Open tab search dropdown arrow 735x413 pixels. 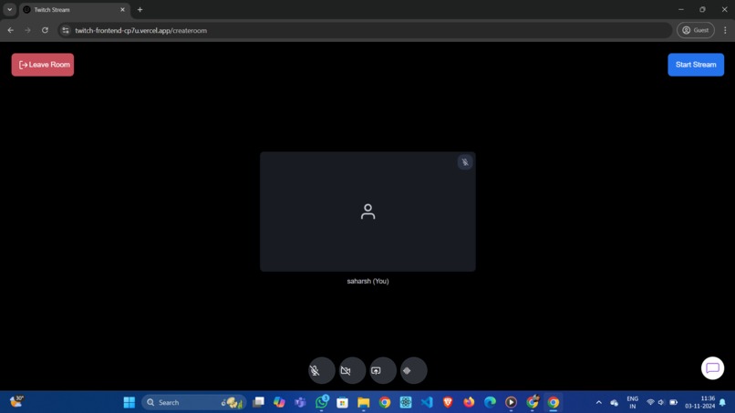pos(9,9)
